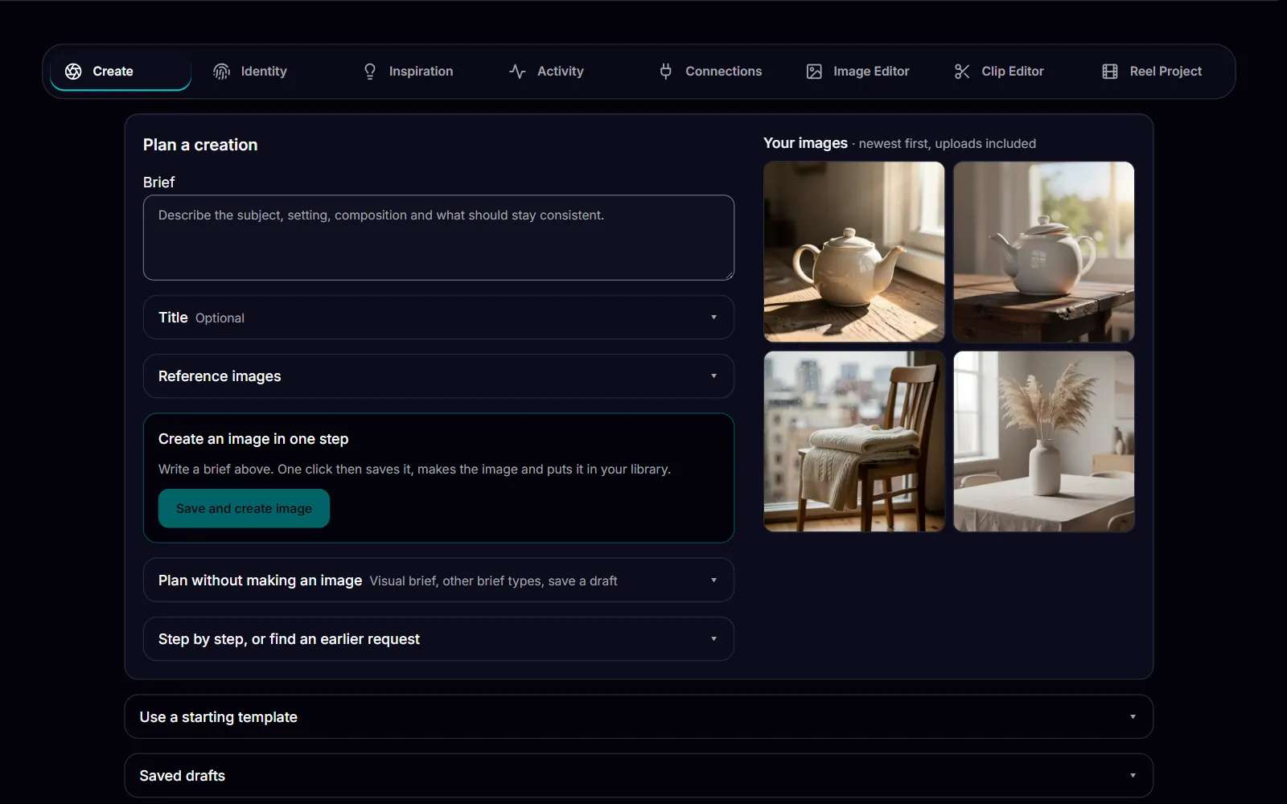
Task: Expand the Saved drafts section
Action: click(x=639, y=776)
